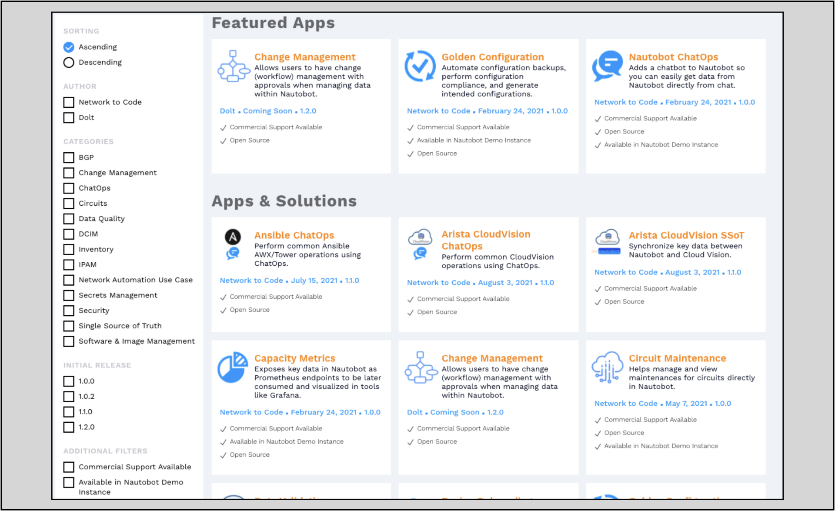Check the Data Quality category
This screenshot has width=835, height=511.
click(x=69, y=219)
